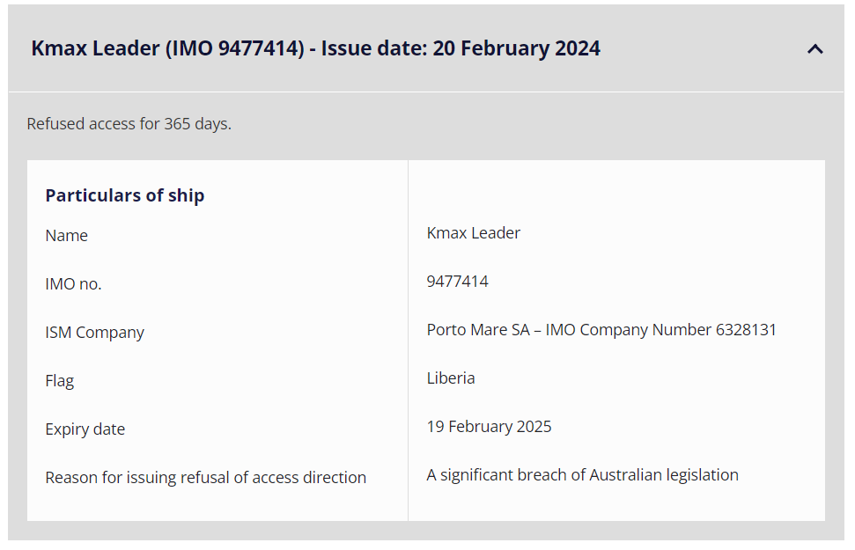Click the ISM Company row label
This screenshot has width=855, height=550.
pos(95,333)
